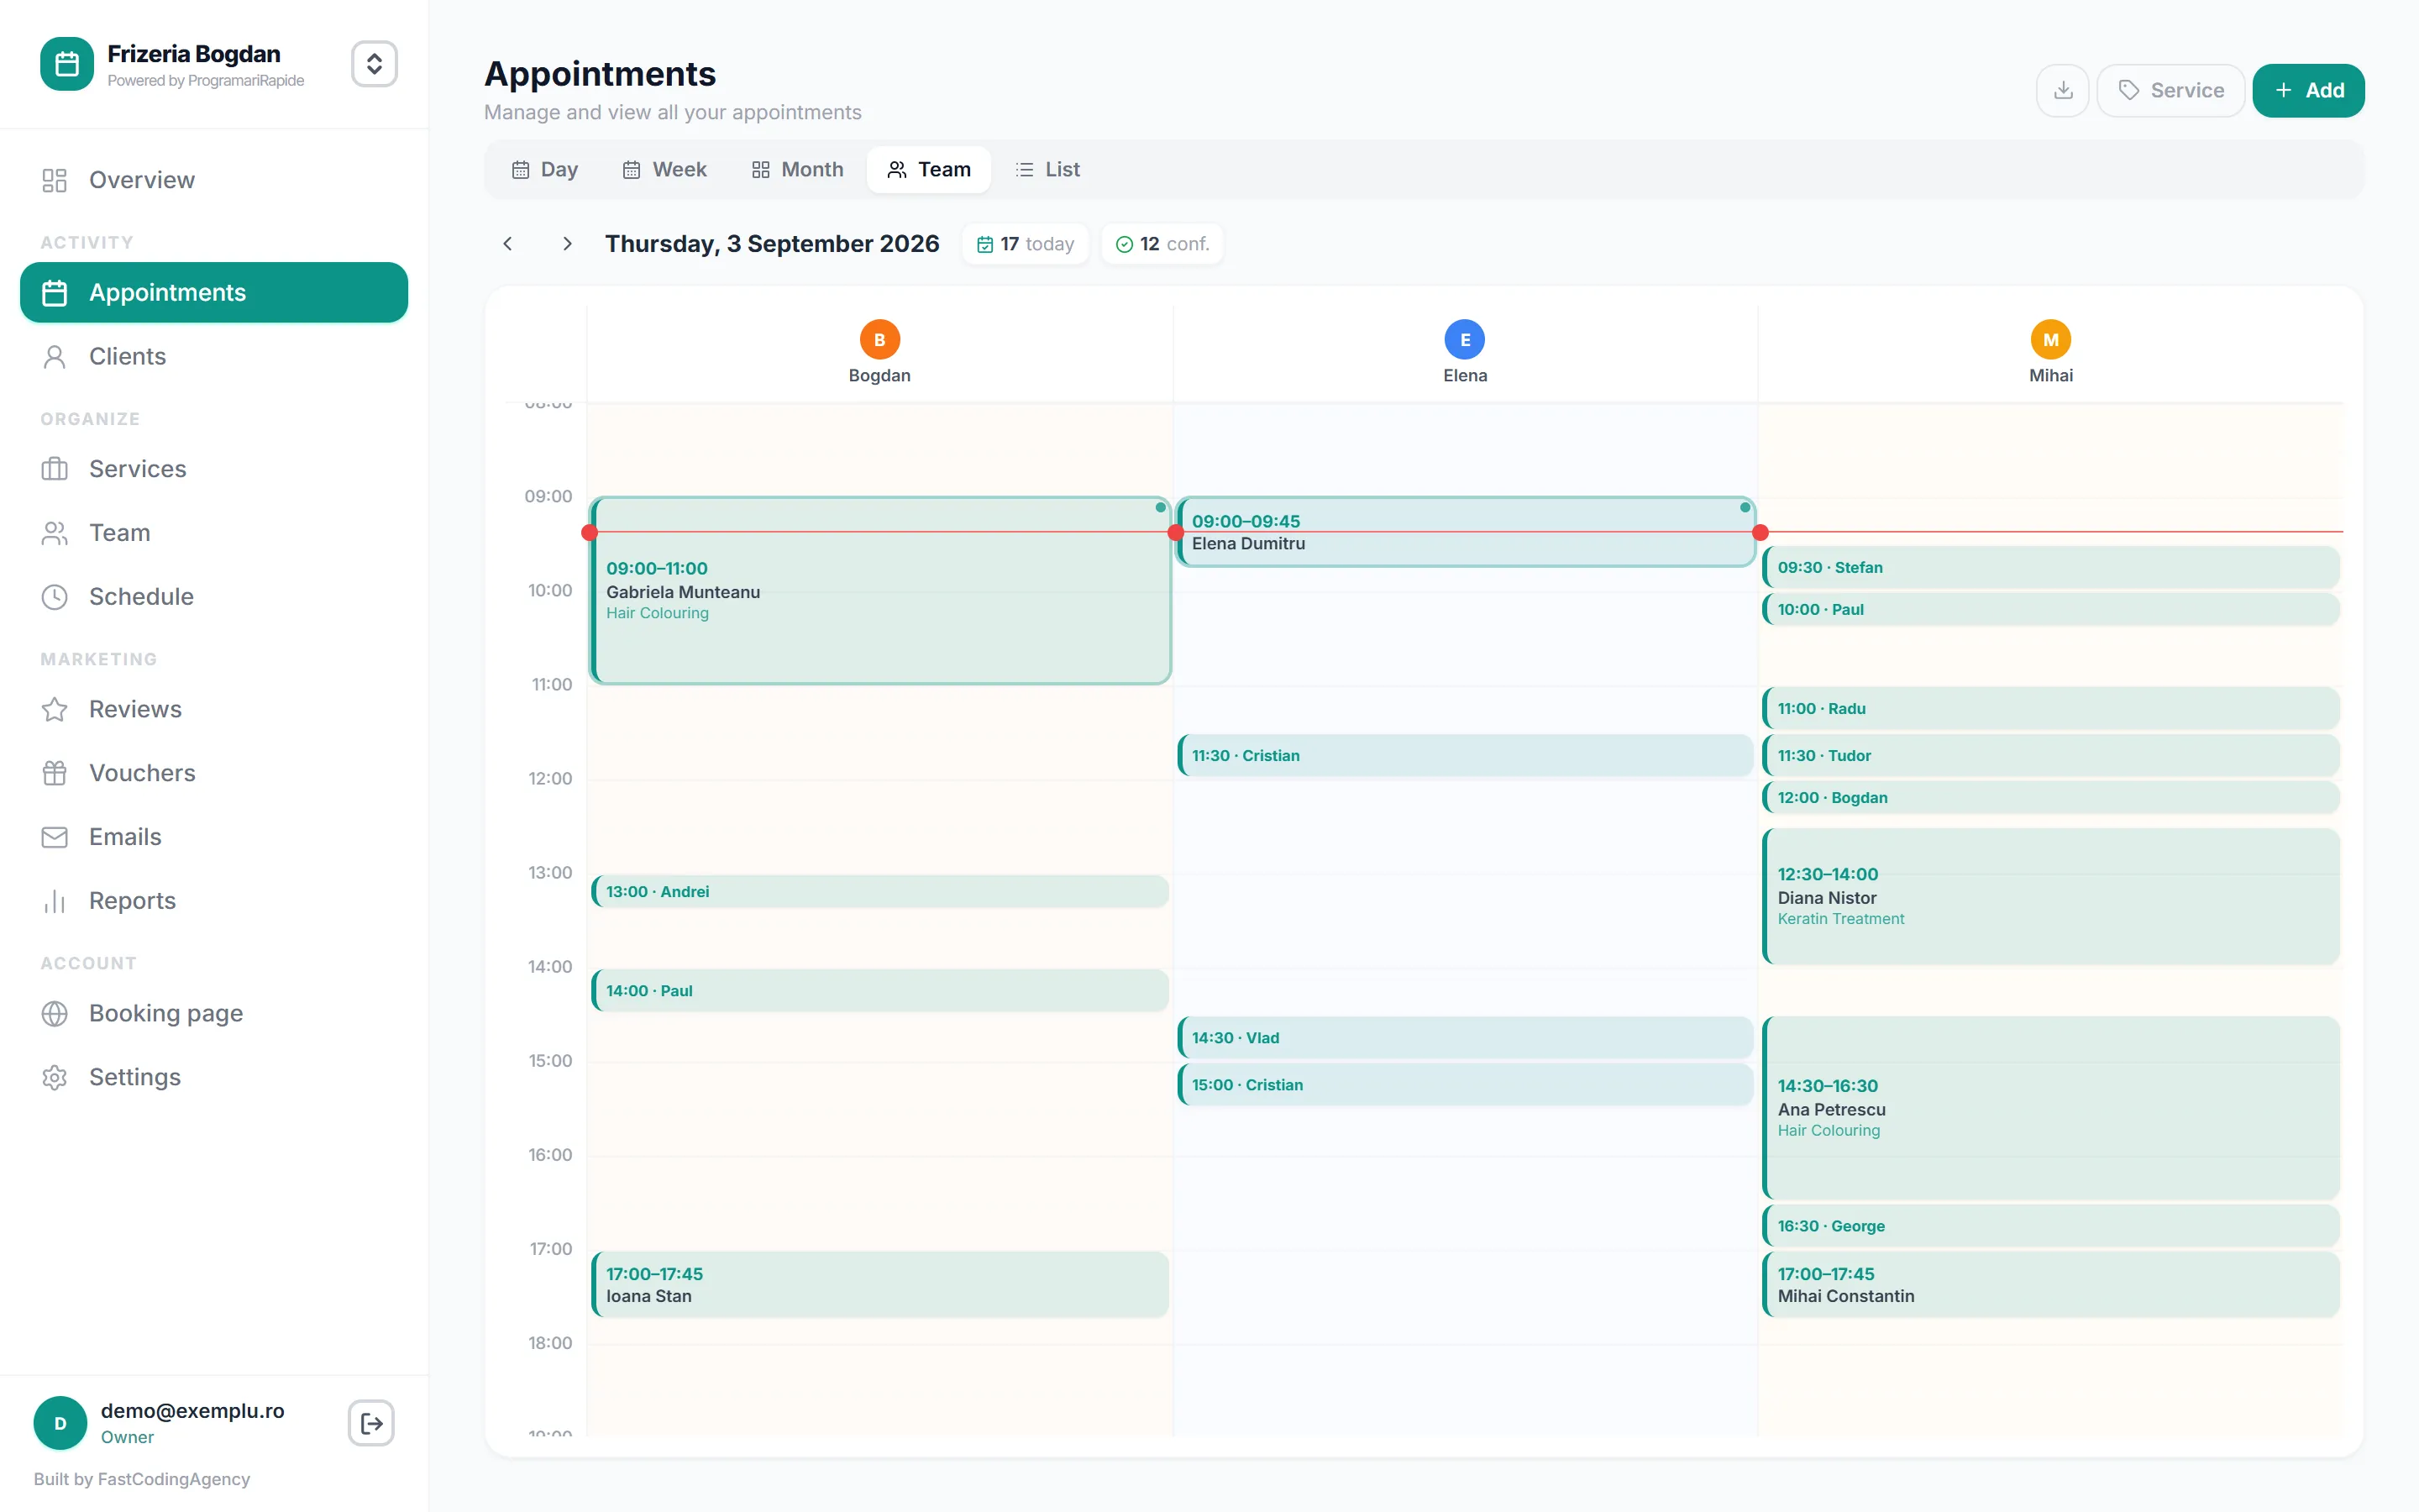This screenshot has height=1512, width=2419.
Task: Open Overview in the sidebar
Action: (x=214, y=180)
